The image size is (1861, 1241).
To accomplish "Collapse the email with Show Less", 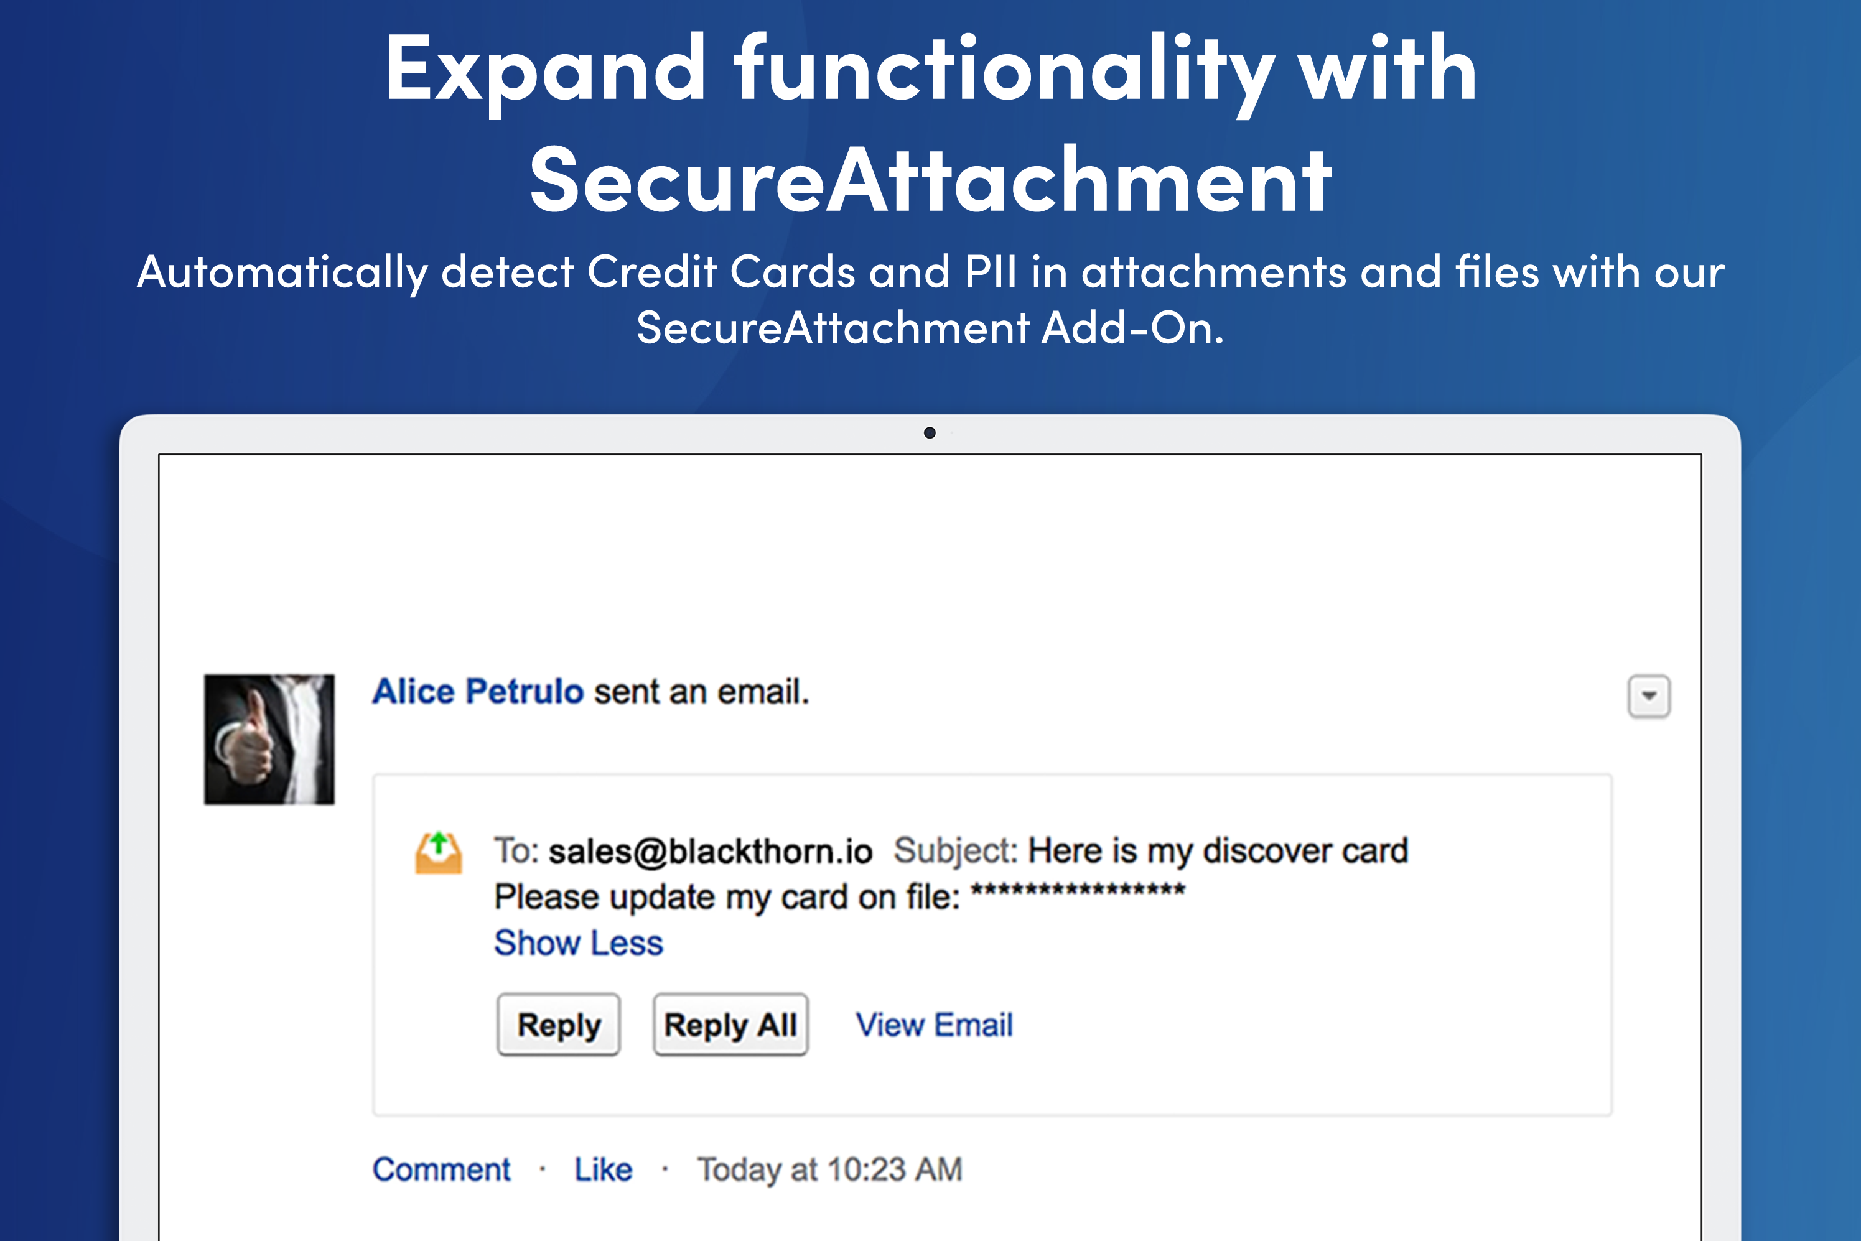I will pyautogui.click(x=579, y=944).
